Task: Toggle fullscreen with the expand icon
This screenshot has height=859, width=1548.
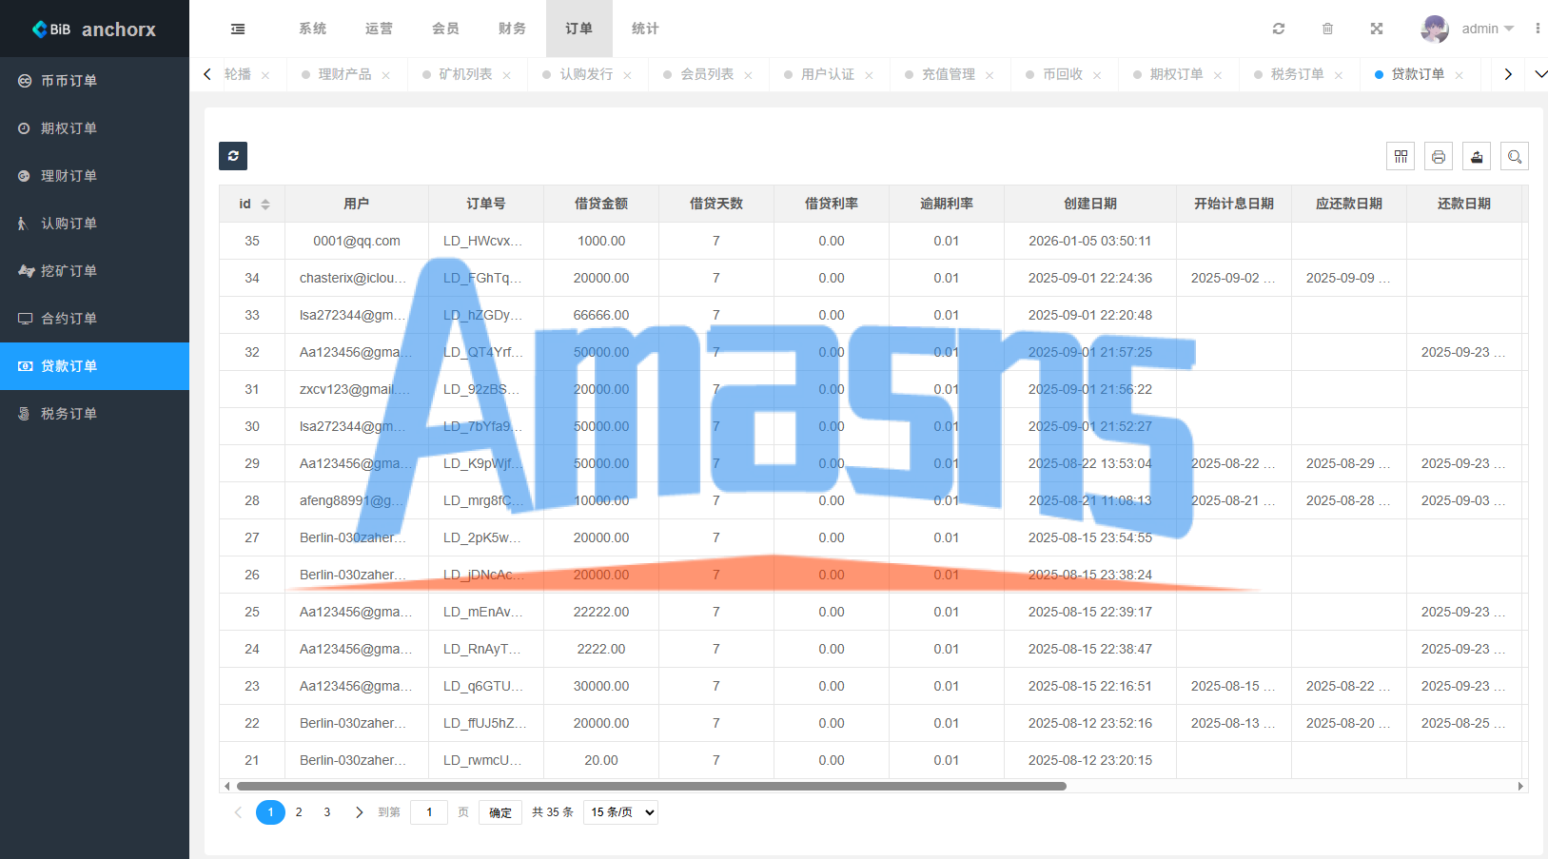Action: click(x=1376, y=29)
